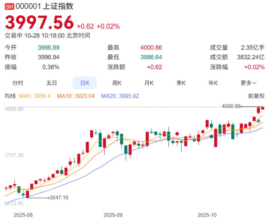Click the 前复权 adjustment option
The width and height of the screenshot is (270, 224).
tap(256, 96)
